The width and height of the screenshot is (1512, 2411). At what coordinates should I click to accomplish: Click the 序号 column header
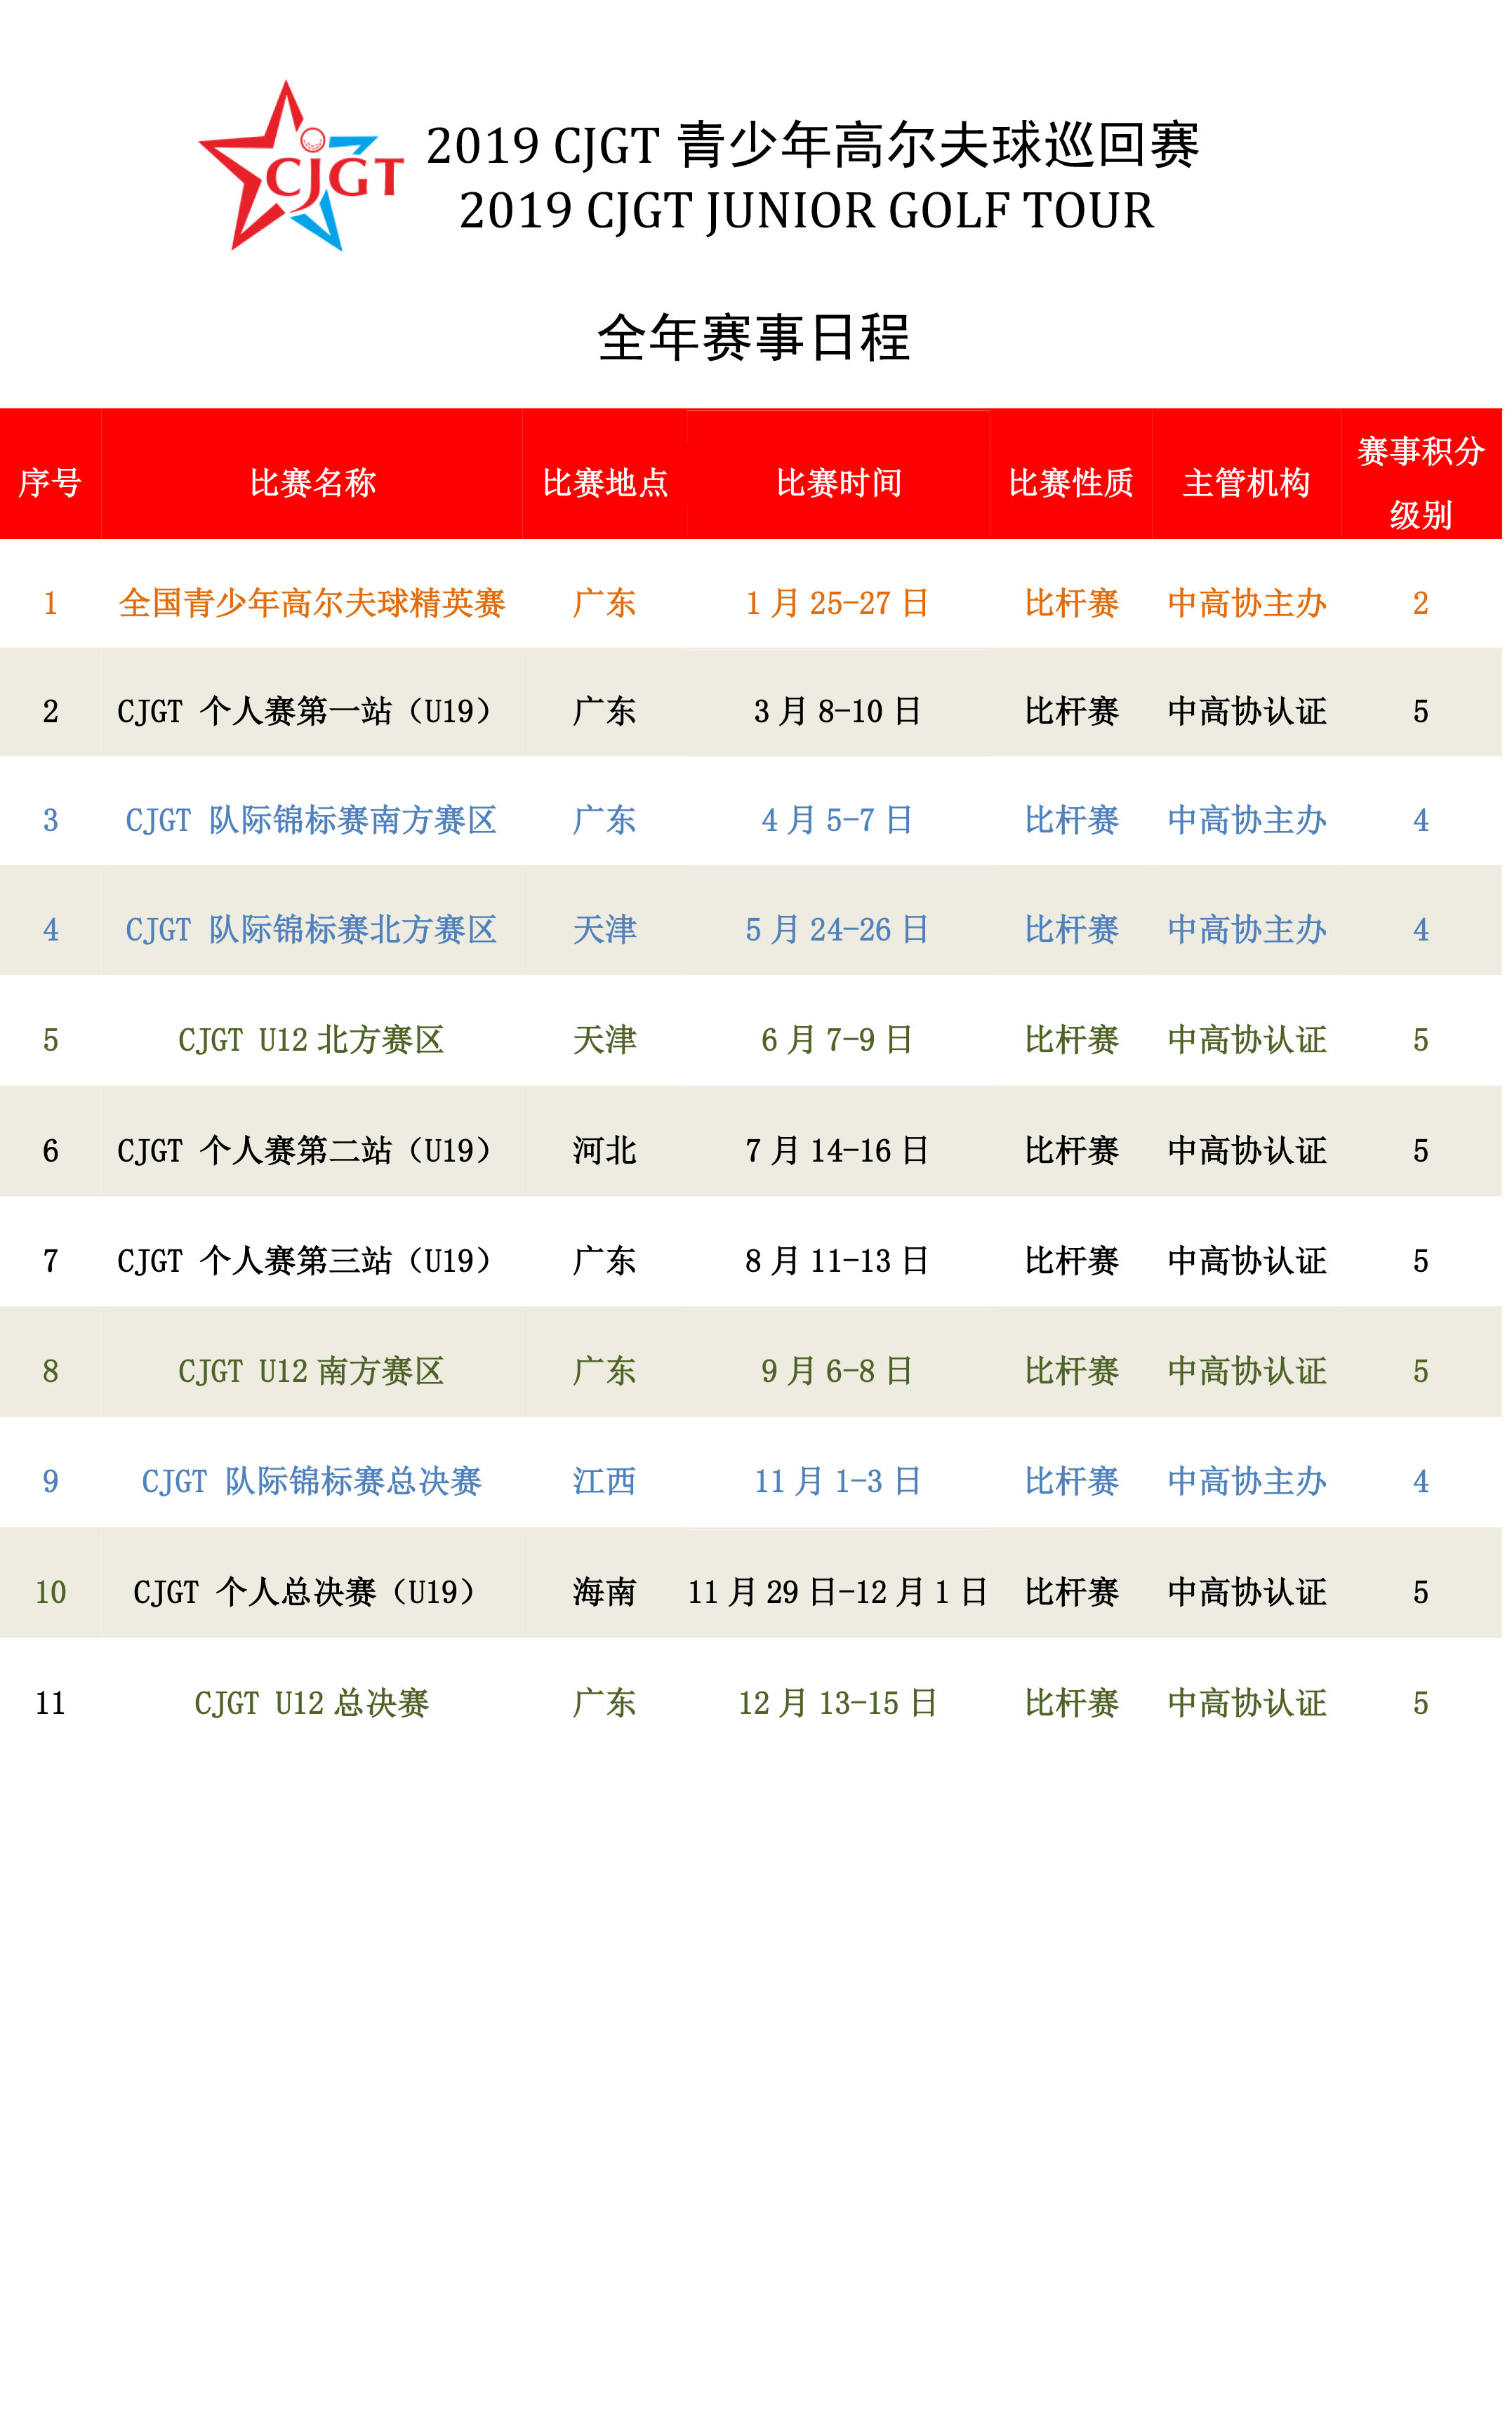50,483
